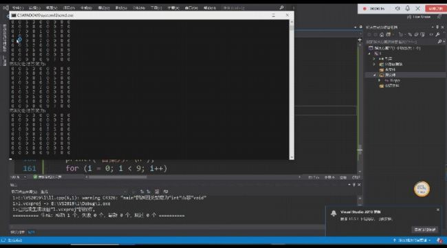Image resolution: width=447 pixels, height=248 pixels.
Task: Click the build-succeeded text in status bar
Action: tap(15, 240)
